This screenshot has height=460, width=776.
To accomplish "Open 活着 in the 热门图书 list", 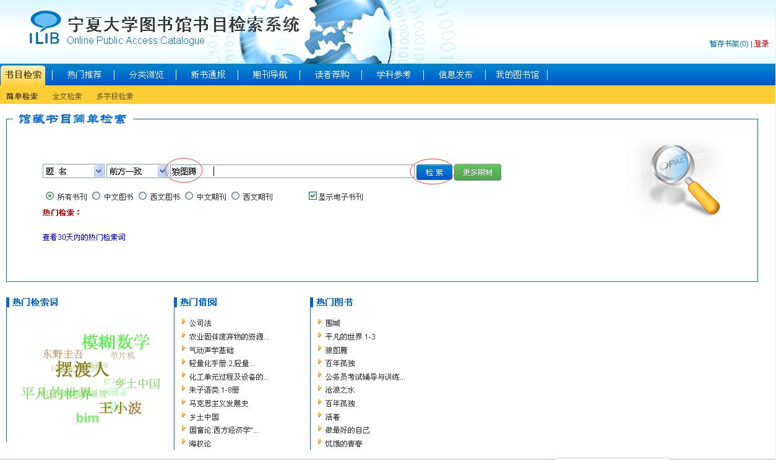I will coord(332,417).
